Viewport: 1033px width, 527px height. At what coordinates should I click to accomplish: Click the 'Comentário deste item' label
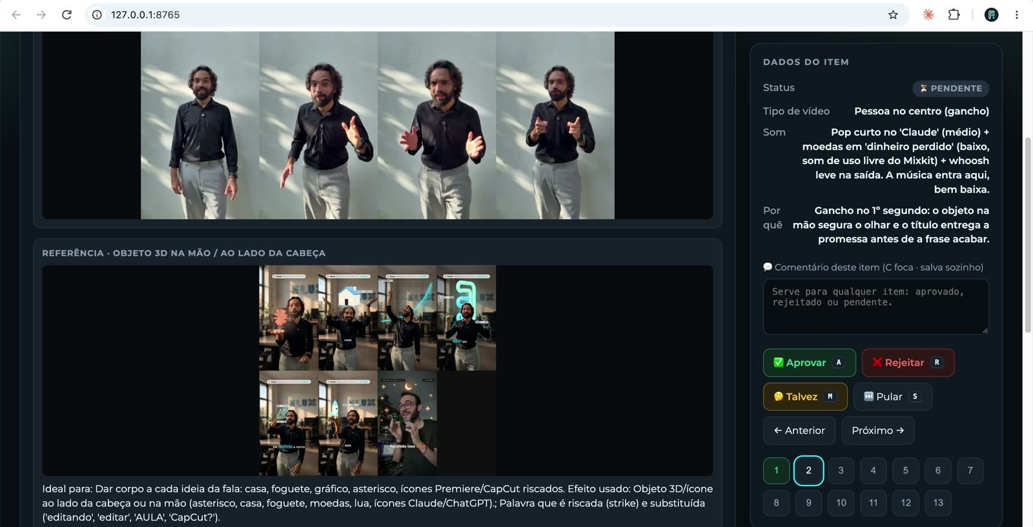tap(873, 267)
